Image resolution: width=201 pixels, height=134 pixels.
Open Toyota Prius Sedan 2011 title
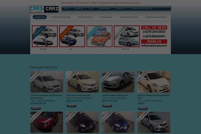(x=115, y=95)
